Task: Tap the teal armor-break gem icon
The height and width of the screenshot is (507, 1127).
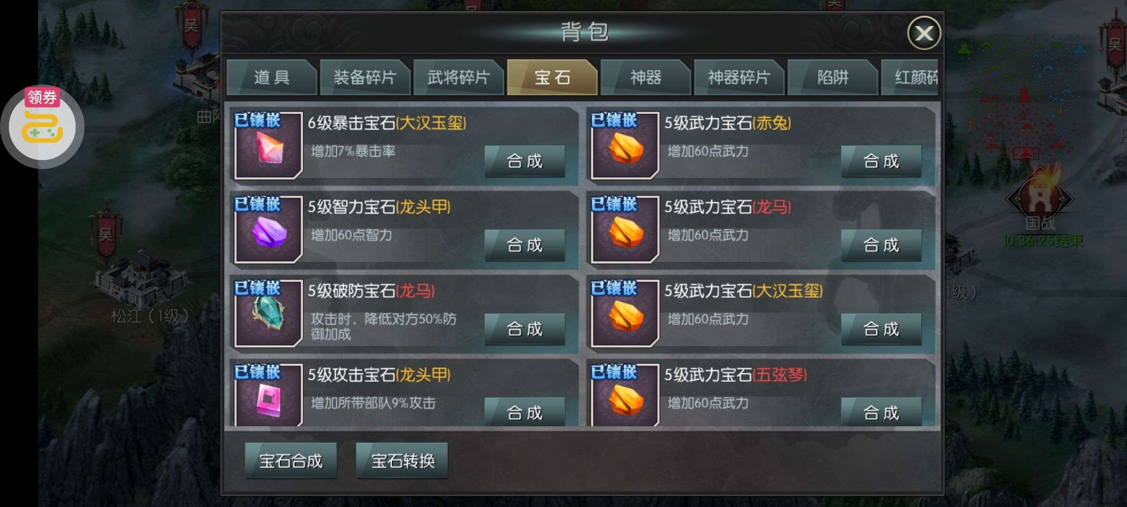Action: point(268,314)
